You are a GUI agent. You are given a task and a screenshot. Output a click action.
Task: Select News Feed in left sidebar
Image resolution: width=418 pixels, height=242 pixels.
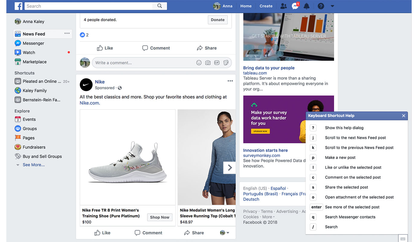(43, 34)
